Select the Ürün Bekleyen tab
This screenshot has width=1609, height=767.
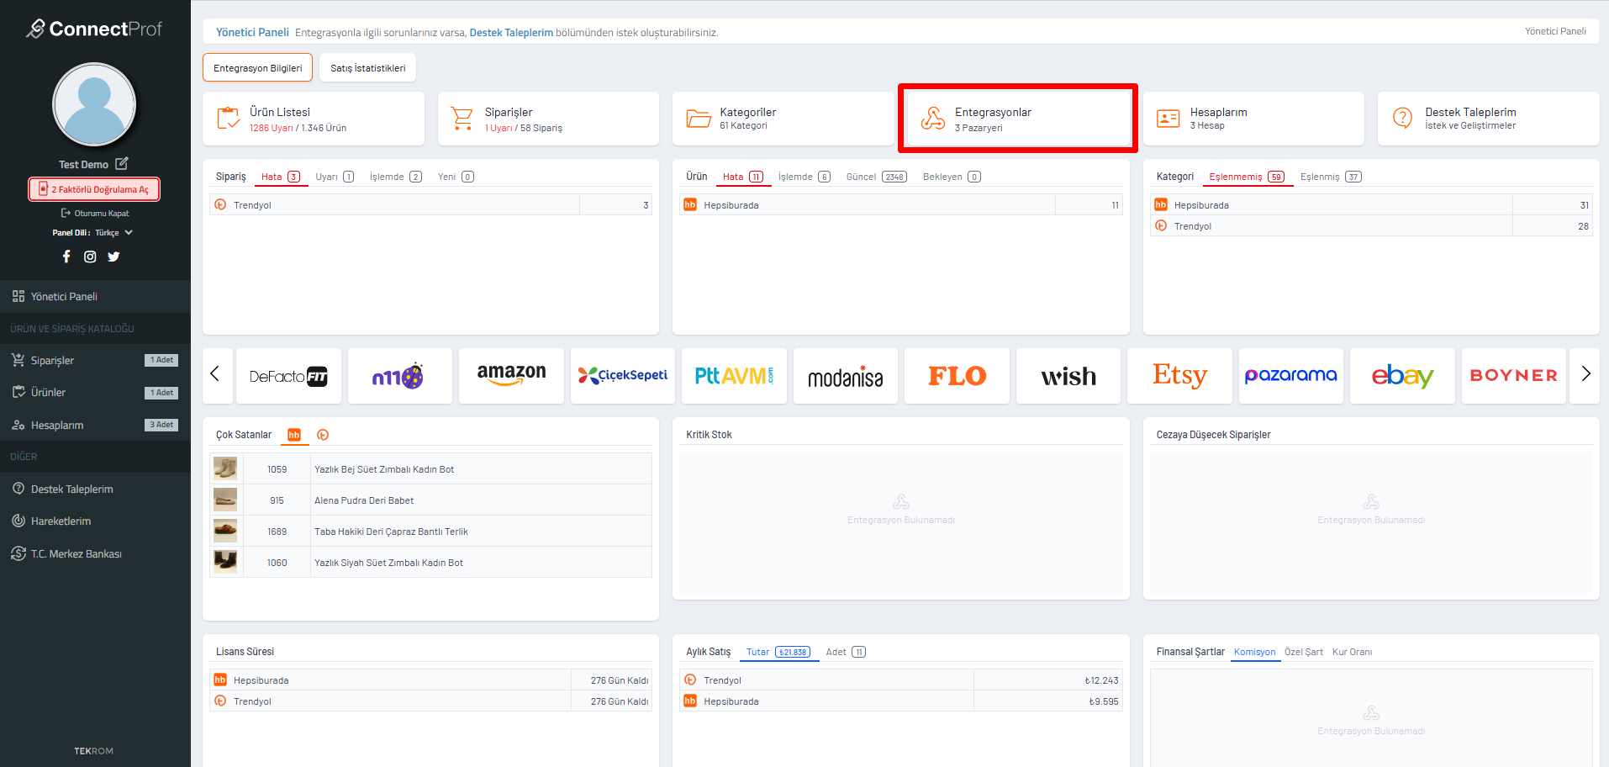[x=952, y=177]
